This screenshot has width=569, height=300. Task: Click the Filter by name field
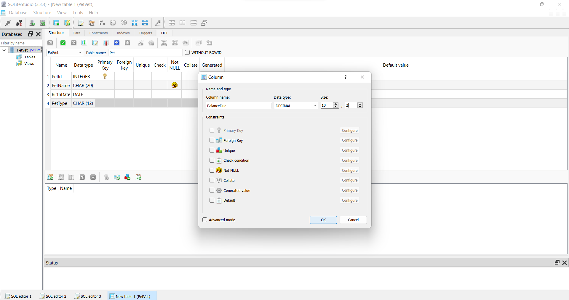21,43
